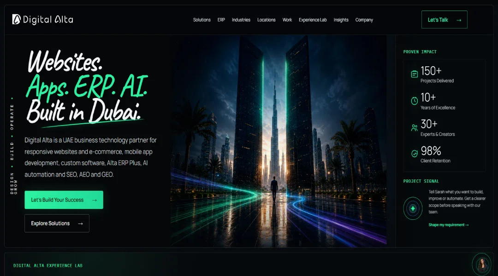This screenshot has height=276, width=498.
Task: Click the Projects Delivered document icon
Action: [x=414, y=74]
